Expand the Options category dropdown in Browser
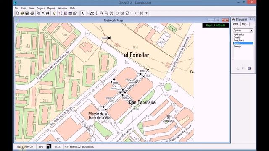Screen dimensions: 269x151 coord(251,31)
